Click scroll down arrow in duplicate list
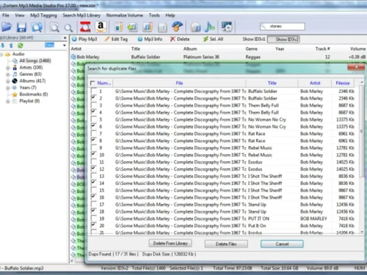Screen dimensions: 367x275 (361, 232)
